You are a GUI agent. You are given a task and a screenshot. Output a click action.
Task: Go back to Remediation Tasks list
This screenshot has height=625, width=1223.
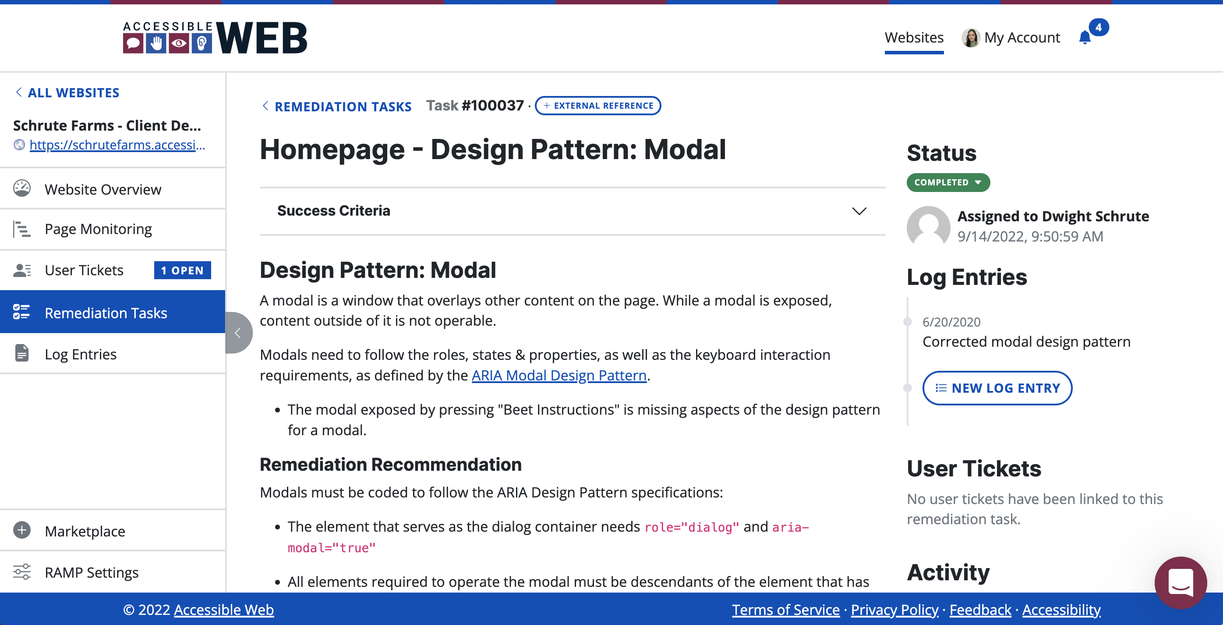point(336,106)
